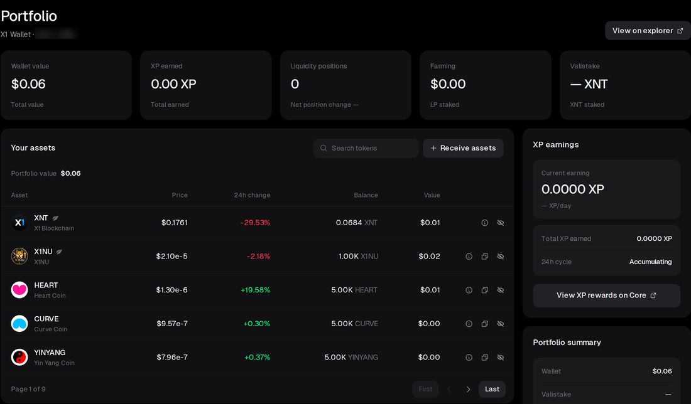Copy the YINYANG token address

tap(485, 358)
